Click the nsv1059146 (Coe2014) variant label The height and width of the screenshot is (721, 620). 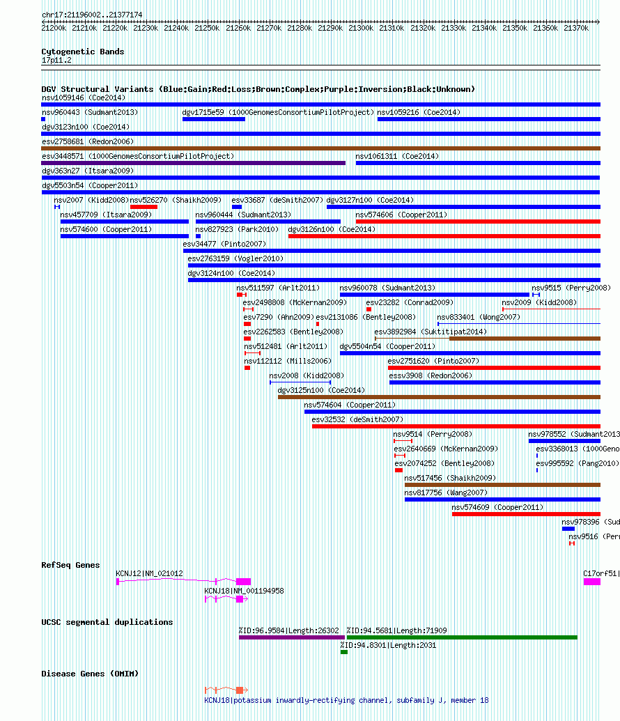coord(84,98)
